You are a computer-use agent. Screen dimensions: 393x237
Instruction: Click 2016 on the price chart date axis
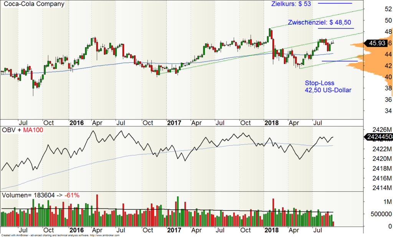point(76,123)
